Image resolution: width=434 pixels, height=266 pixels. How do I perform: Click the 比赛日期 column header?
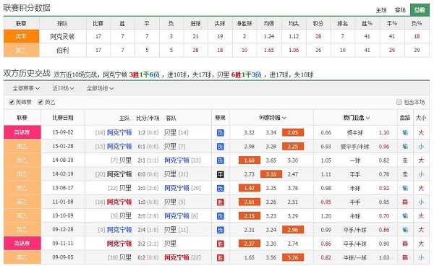click(x=63, y=118)
